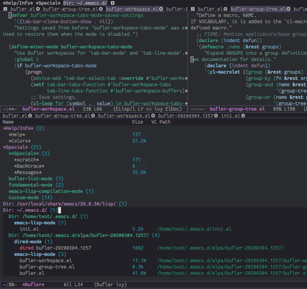Open bufler-workspace.el tab in the *Bufler* window
307x289 pixels.
pos(124,116)
